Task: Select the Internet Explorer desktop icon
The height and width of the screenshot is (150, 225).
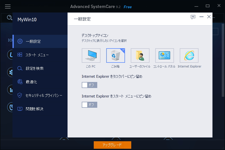Action: click(189, 55)
